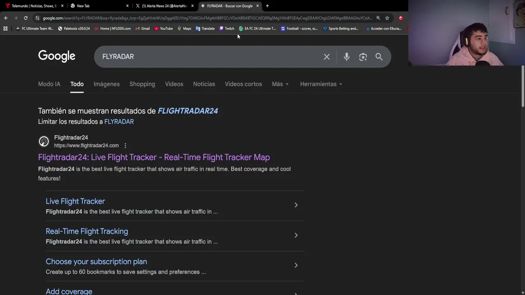
Task: Open Add coverage sitelink
Action: [69, 291]
